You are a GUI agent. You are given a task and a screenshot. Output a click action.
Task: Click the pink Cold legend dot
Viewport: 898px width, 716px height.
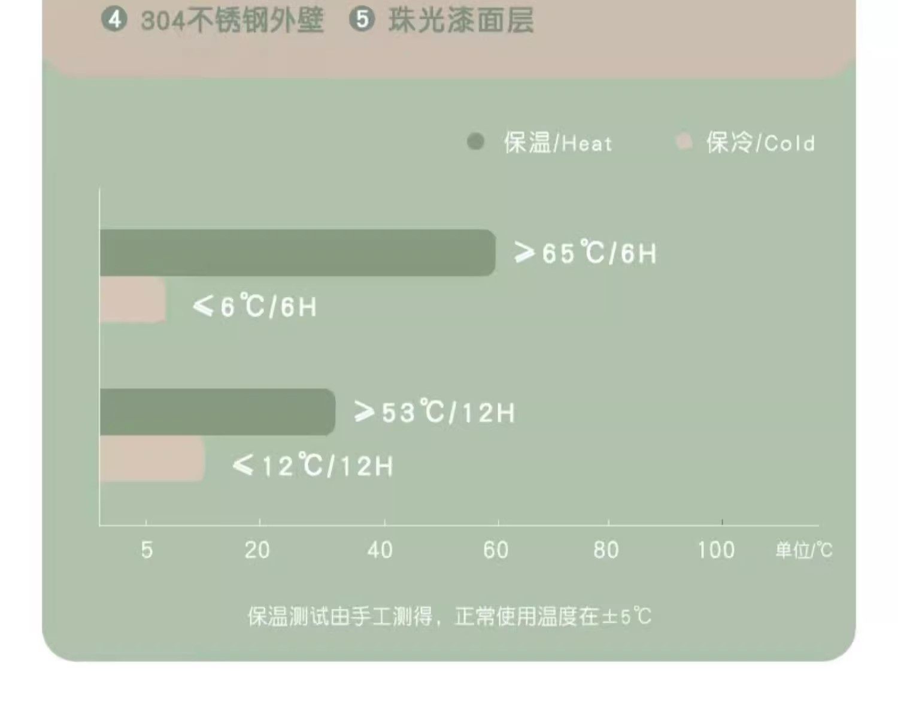684,142
